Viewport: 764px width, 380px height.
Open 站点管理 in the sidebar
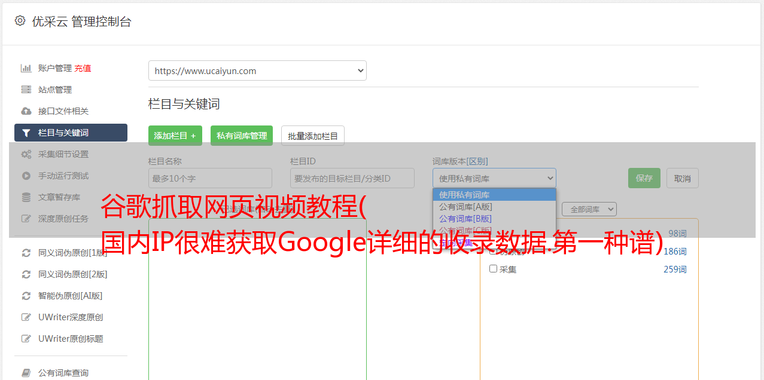55,90
